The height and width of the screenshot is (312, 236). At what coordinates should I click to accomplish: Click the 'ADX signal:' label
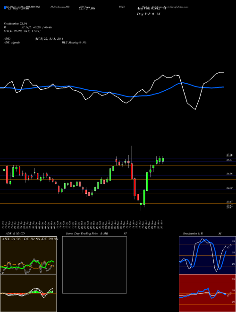tap(12, 43)
